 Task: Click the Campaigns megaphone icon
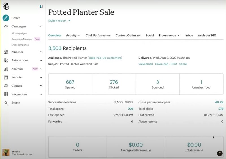pos(6,26)
